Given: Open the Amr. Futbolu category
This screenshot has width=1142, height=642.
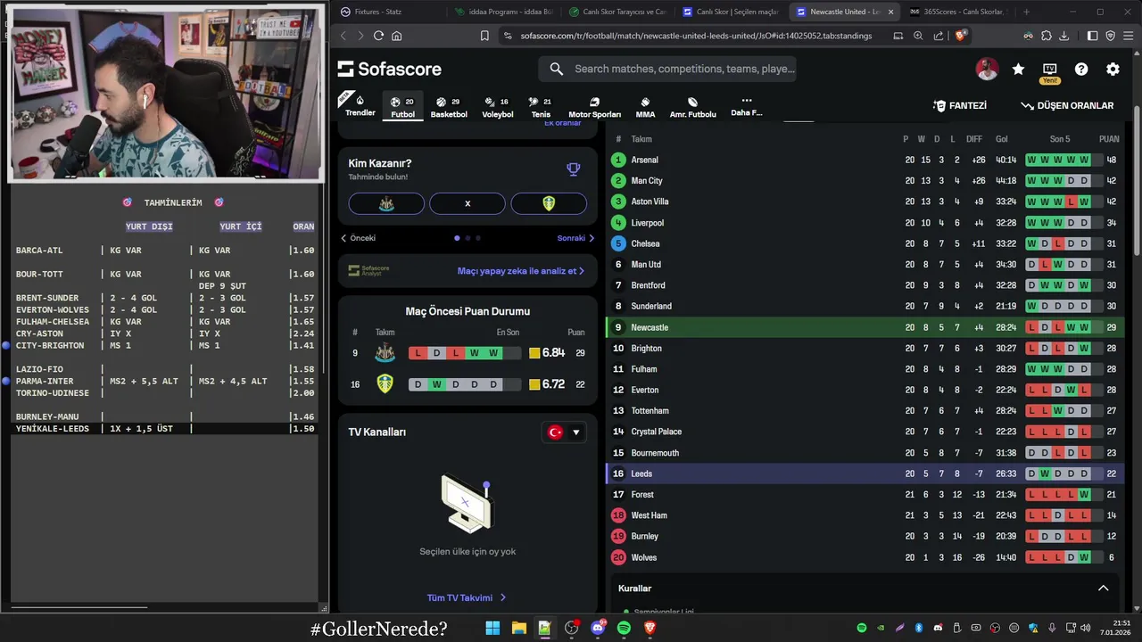Looking at the screenshot, I should (692, 107).
